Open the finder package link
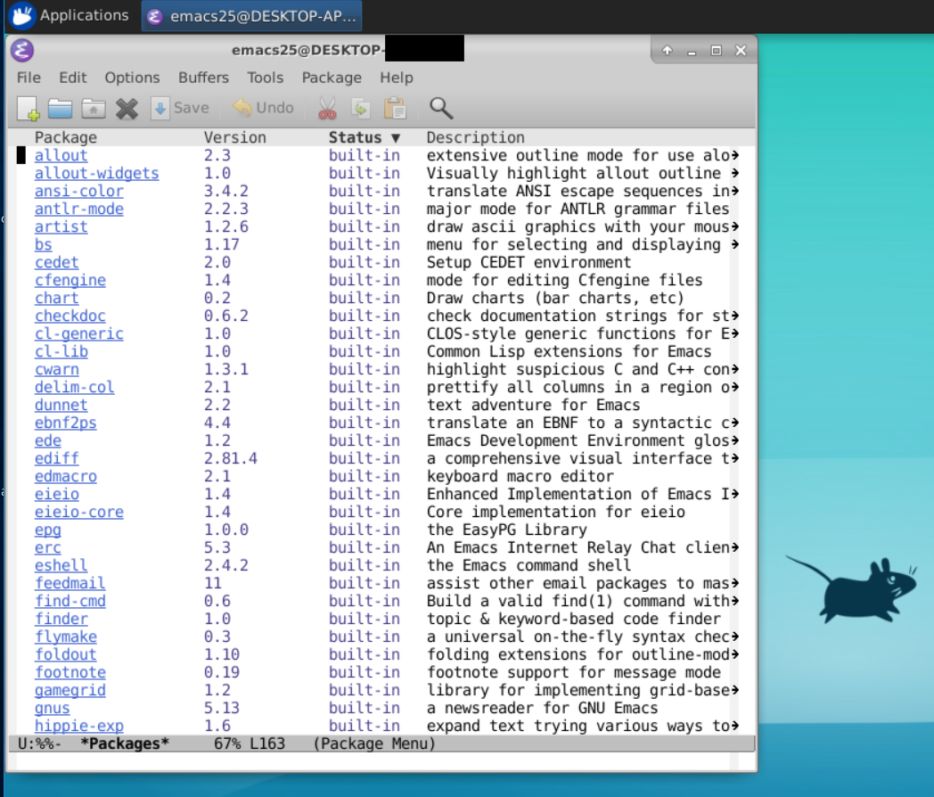This screenshot has height=797, width=934. pos(61,620)
